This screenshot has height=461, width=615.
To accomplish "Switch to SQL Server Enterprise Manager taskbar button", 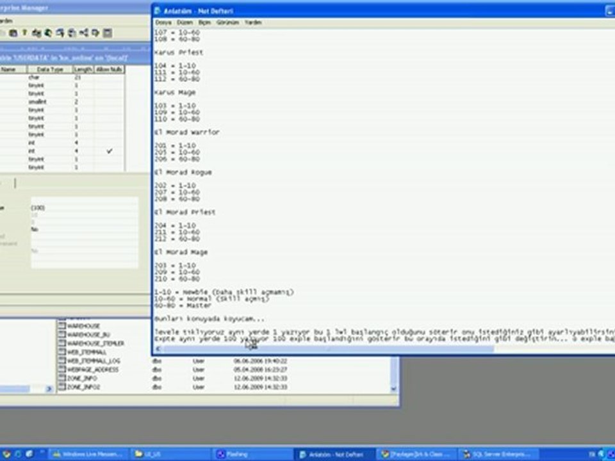I will pos(498,454).
